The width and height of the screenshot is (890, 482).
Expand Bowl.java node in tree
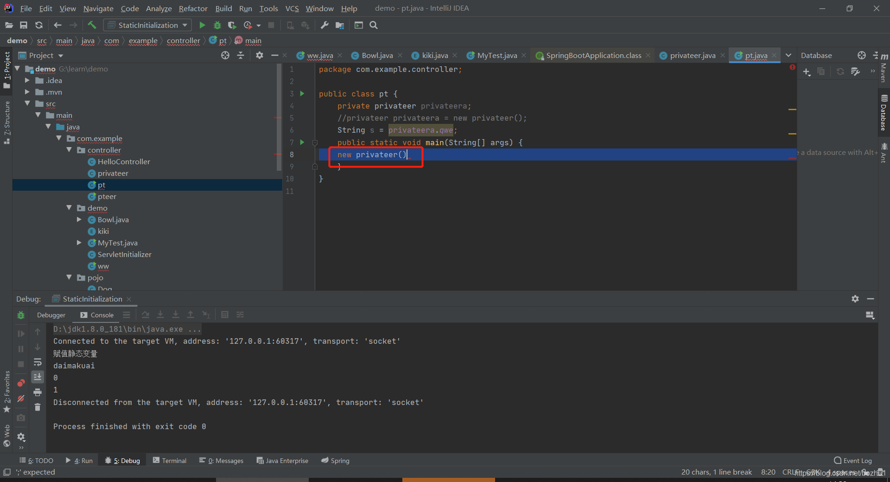79,219
